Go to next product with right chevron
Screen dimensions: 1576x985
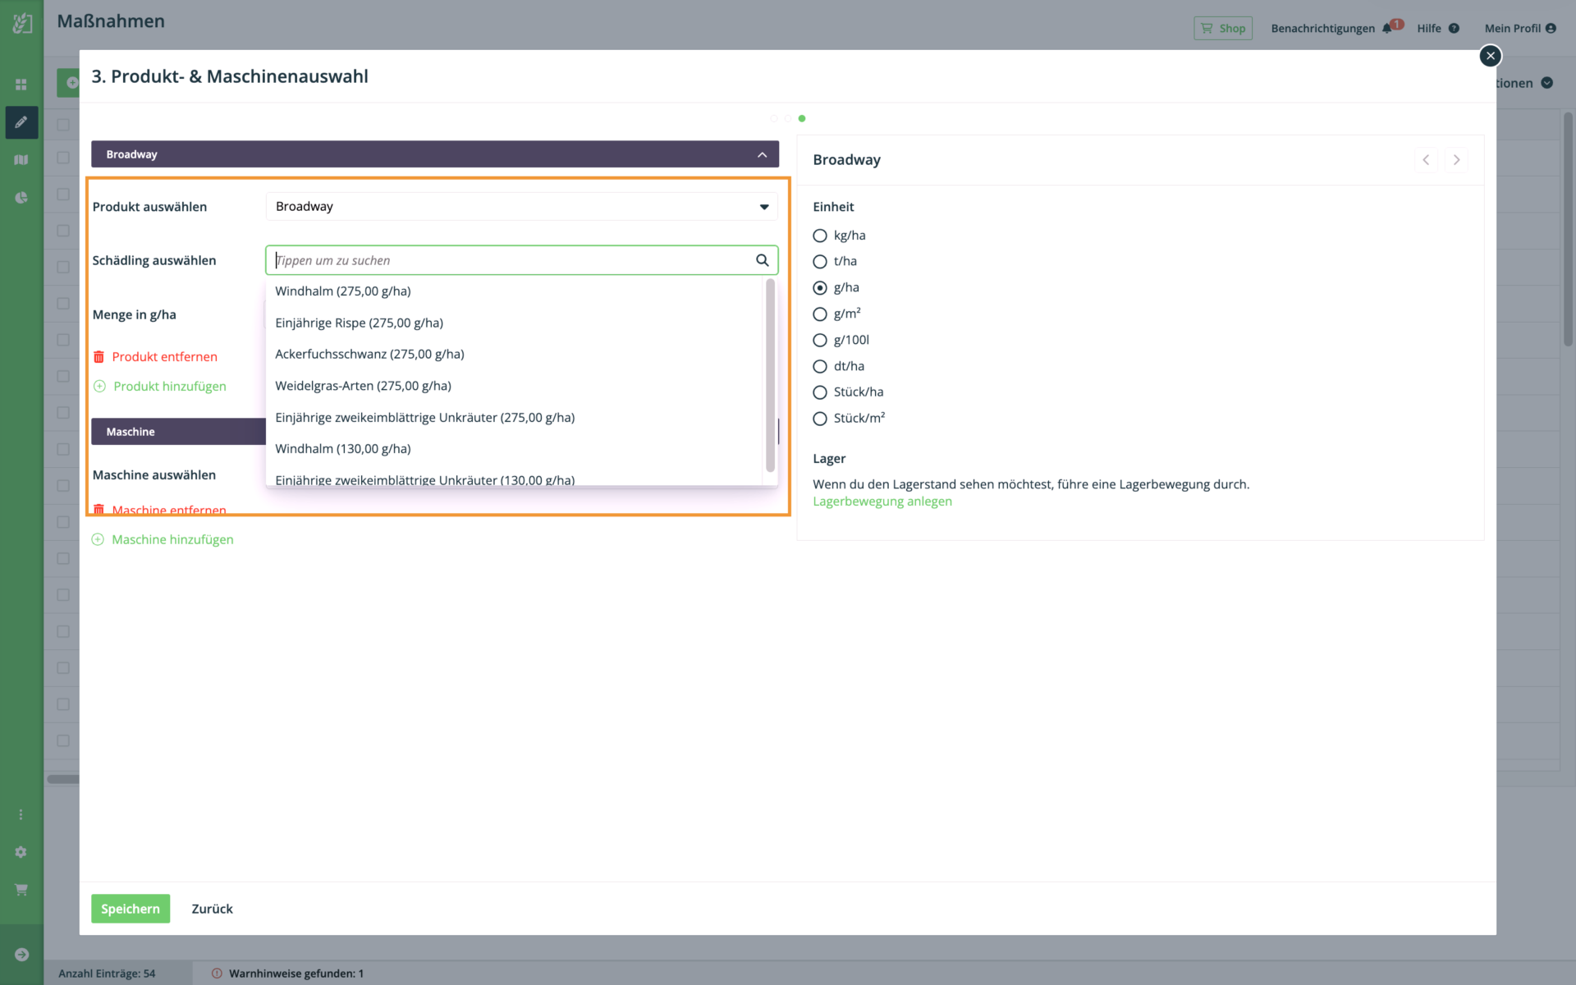[1456, 160]
